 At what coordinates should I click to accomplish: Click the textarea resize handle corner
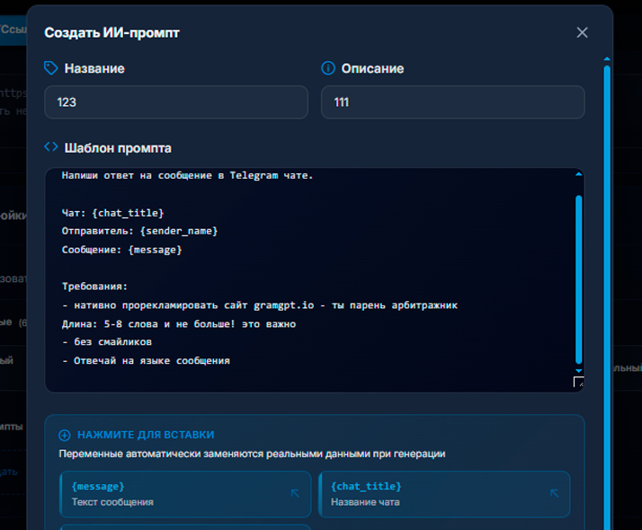click(x=578, y=382)
